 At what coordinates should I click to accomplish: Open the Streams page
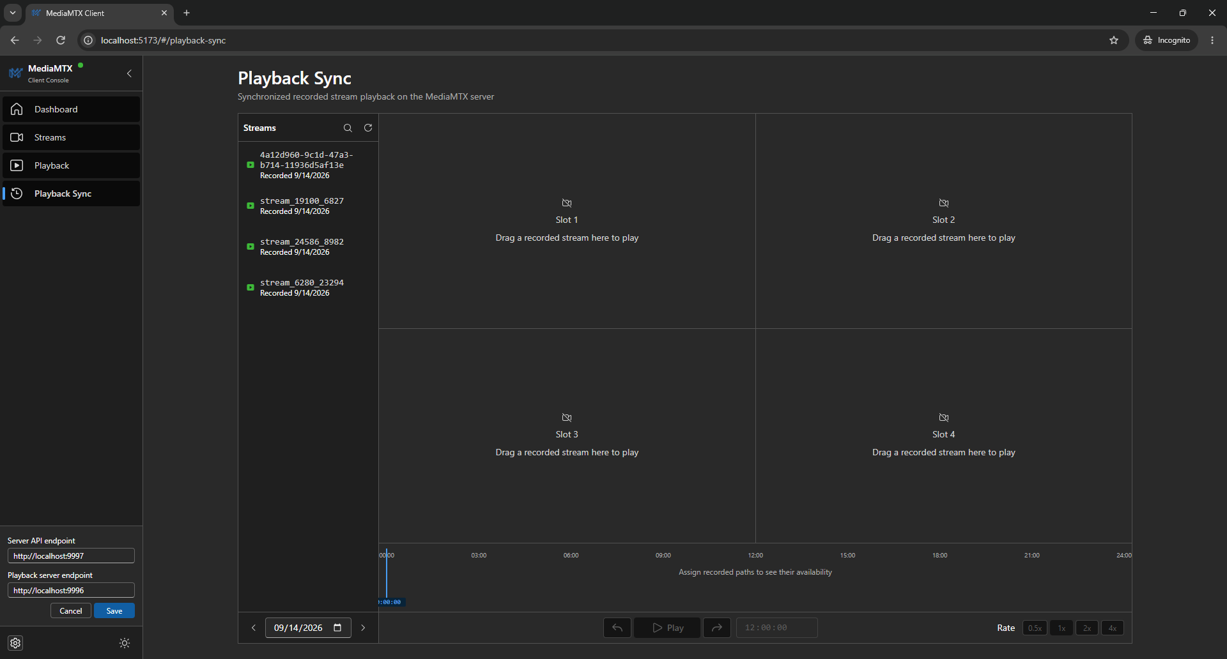click(71, 137)
